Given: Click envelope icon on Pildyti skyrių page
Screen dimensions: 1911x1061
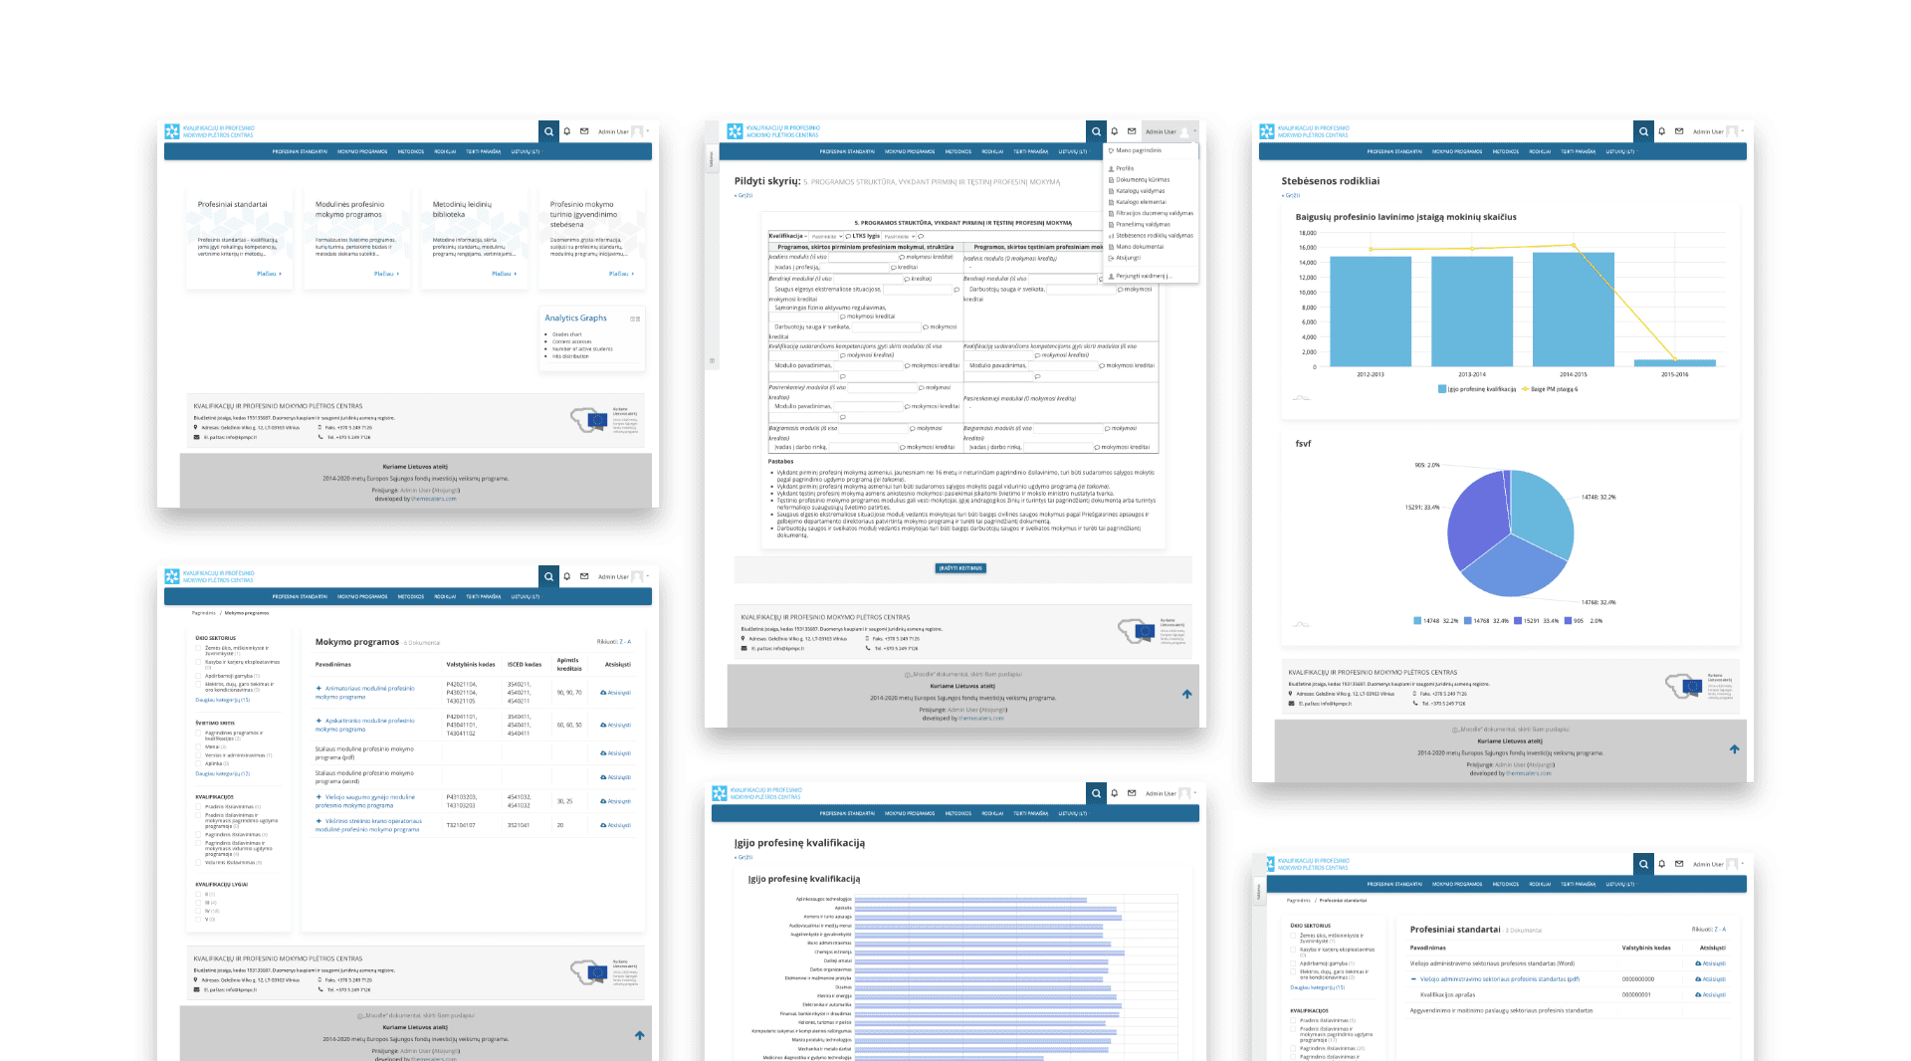Looking at the screenshot, I should point(1132,131).
